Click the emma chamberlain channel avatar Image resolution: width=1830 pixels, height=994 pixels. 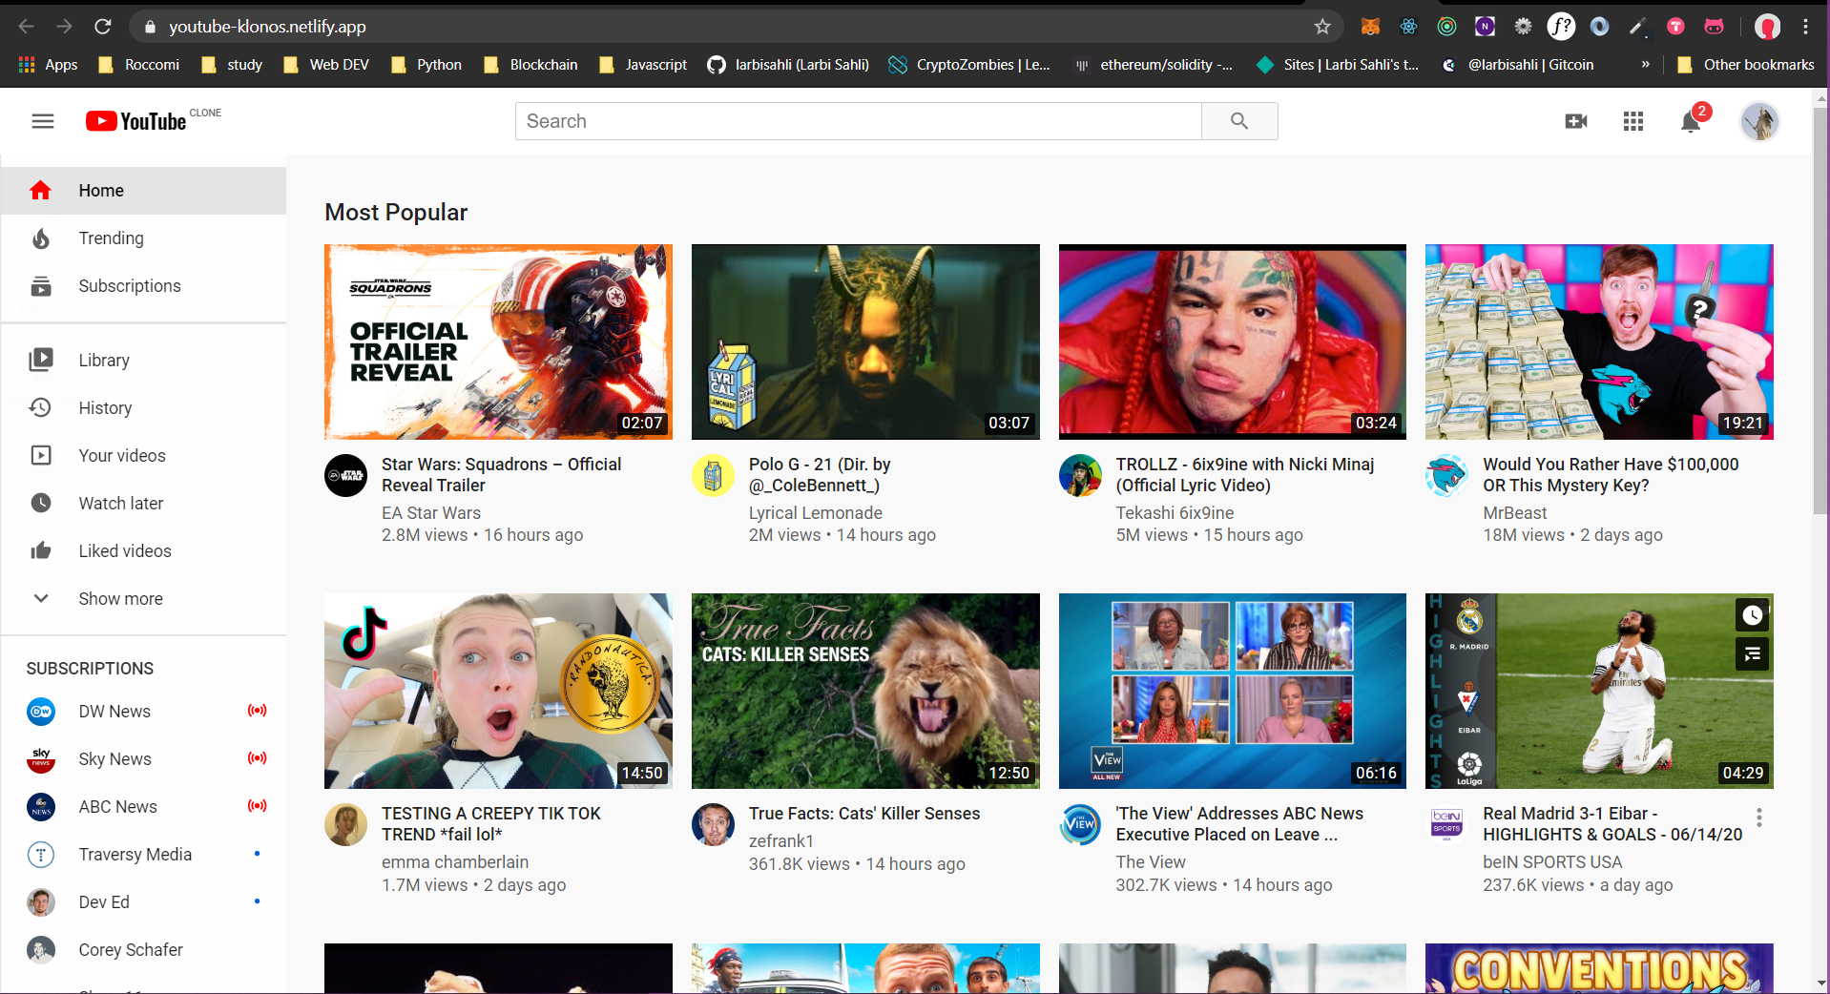(x=346, y=824)
